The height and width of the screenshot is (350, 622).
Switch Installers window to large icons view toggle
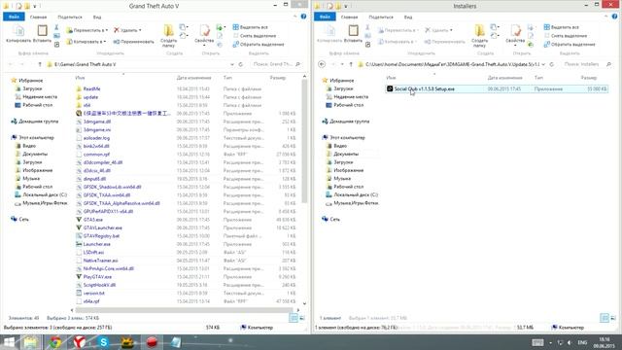[613, 318]
